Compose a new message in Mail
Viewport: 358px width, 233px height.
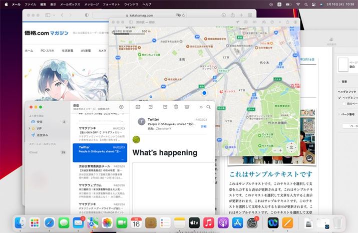pos(151,107)
